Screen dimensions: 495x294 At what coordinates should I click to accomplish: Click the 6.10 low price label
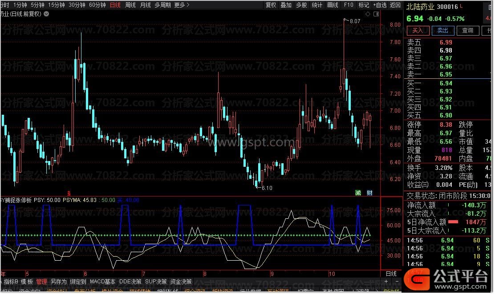[x=267, y=188]
